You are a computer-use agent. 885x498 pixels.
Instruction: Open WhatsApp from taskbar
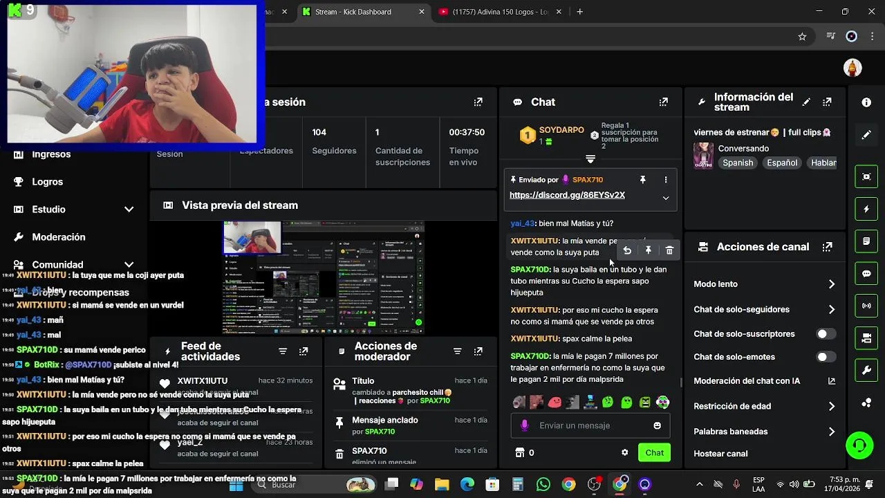click(543, 484)
